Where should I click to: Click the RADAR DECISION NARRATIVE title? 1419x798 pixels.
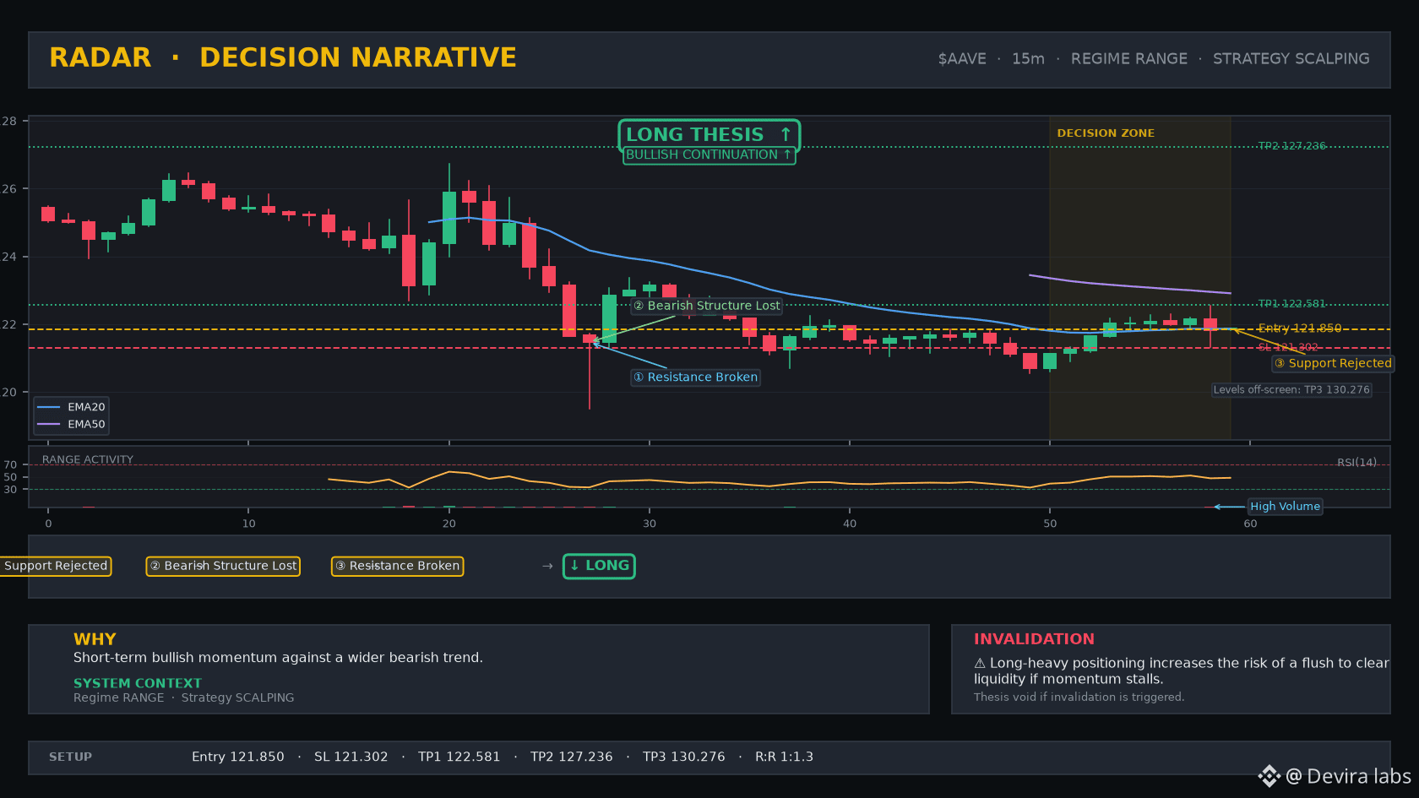[283, 57]
